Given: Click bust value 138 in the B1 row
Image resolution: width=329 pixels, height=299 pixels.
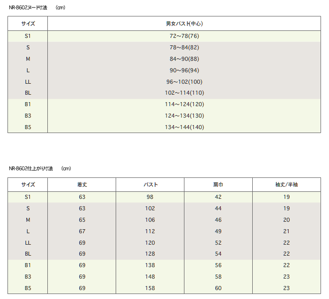Looking at the screenshot, I should [150, 265].
